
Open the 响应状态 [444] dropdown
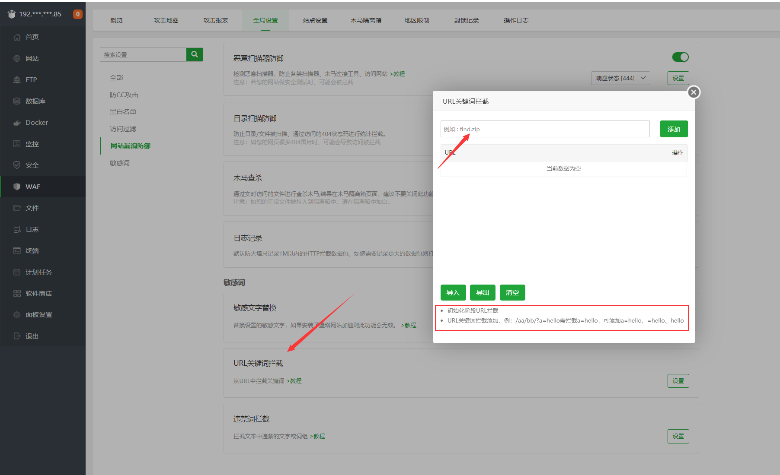[620, 78]
